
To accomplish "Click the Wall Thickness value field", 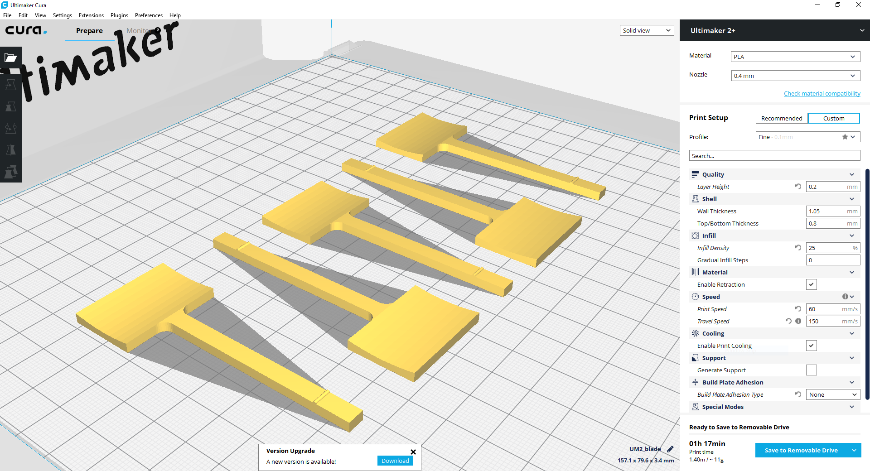I will (833, 211).
